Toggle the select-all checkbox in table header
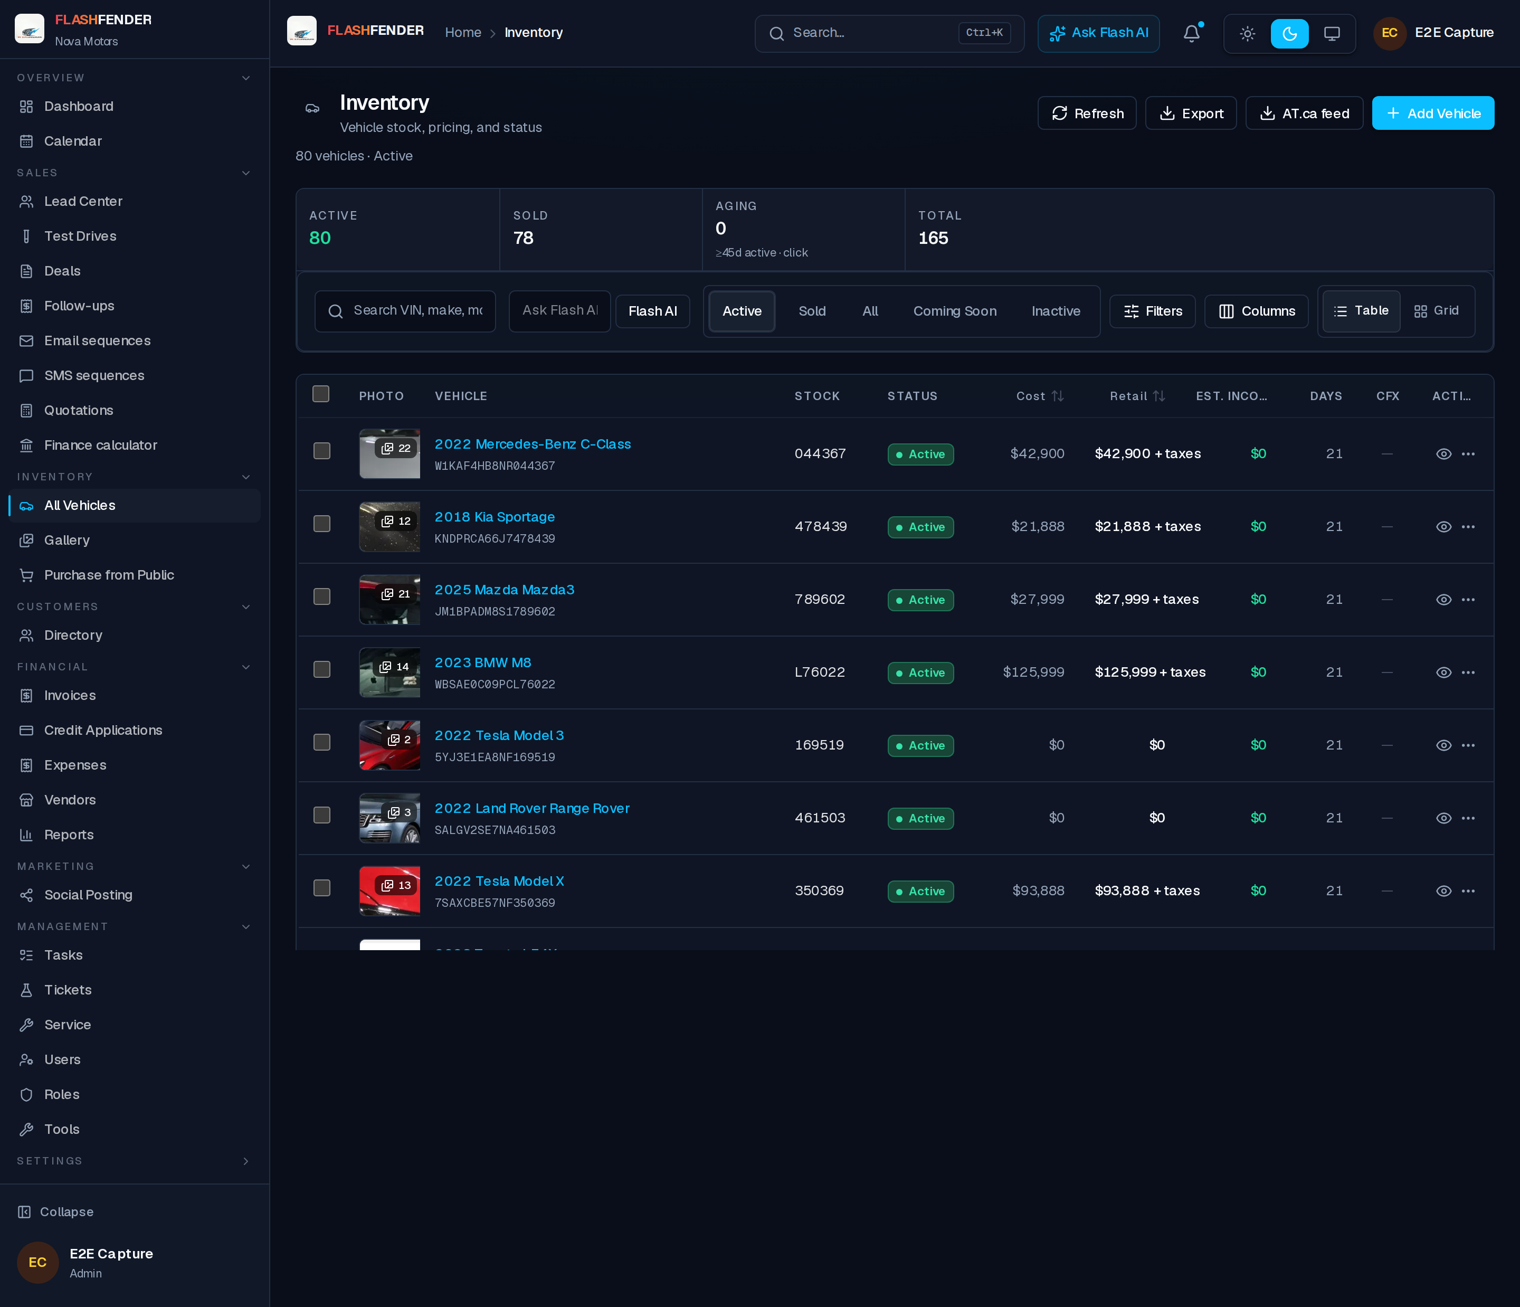Screen dimensions: 1520x1307 coord(320,394)
